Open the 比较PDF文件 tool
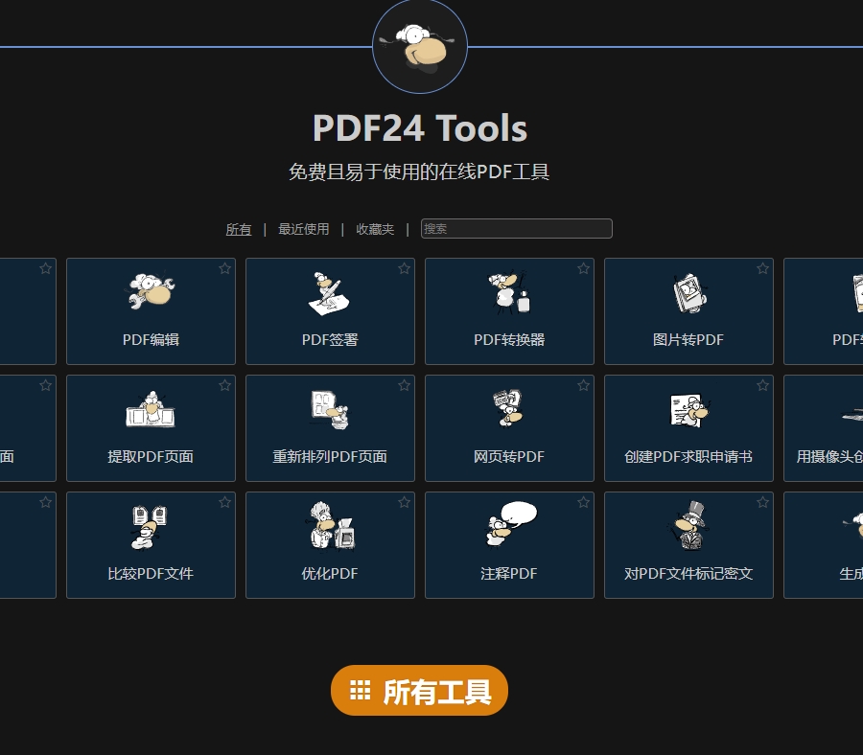863x755 pixels. tap(151, 545)
